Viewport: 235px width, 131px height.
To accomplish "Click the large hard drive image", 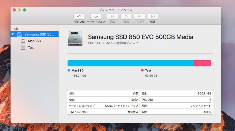I will click(x=75, y=38).
